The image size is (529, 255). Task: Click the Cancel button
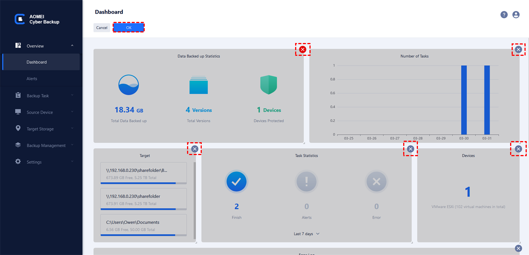102,28
